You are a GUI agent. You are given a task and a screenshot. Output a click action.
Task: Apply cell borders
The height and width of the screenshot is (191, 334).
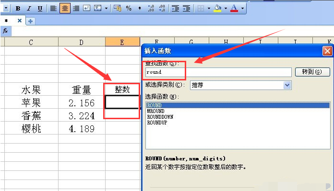(201, 9)
